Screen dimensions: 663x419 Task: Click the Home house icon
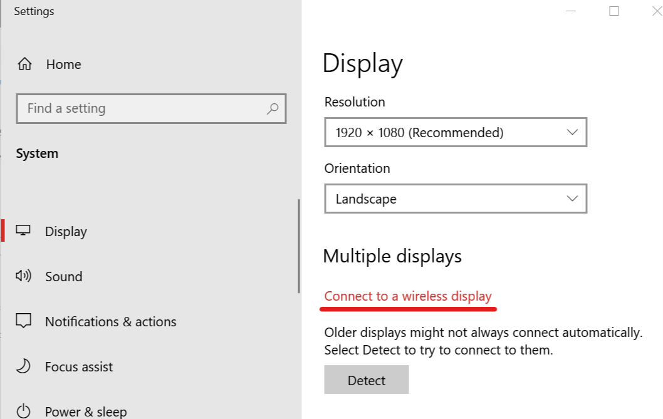pyautogui.click(x=24, y=64)
